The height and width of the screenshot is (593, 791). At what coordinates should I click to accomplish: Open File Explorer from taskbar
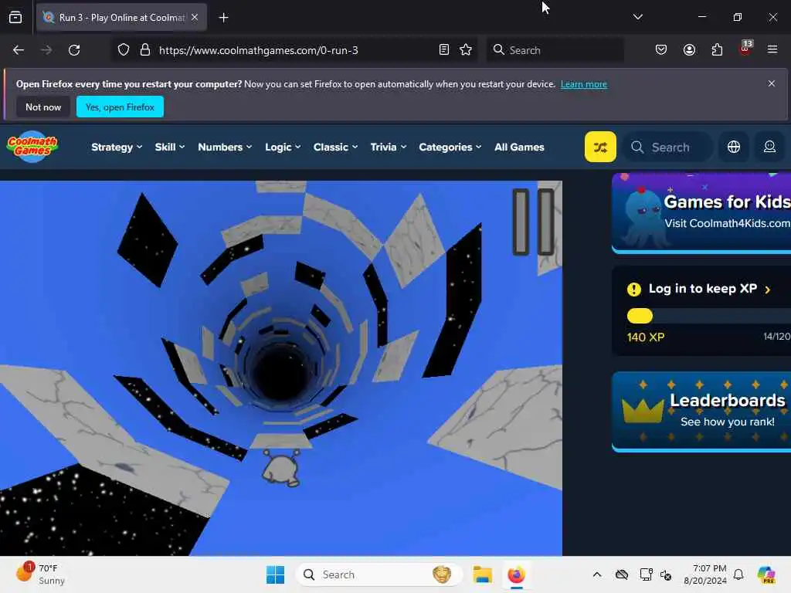tap(482, 574)
